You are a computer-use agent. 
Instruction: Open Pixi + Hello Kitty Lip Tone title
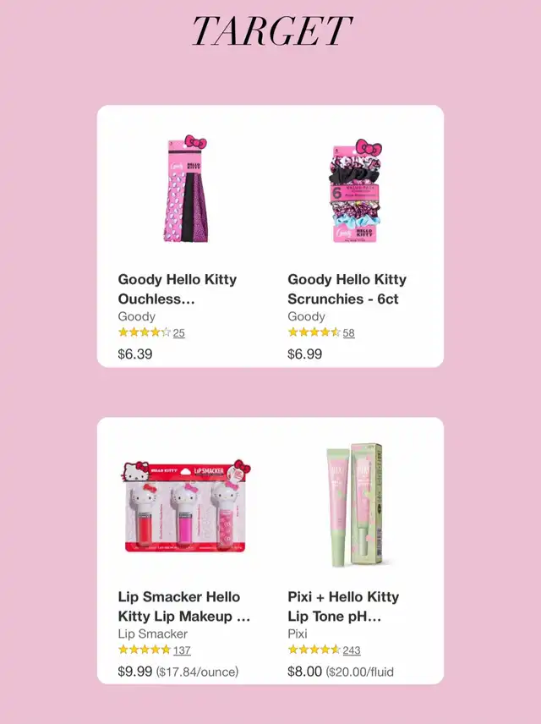(x=343, y=606)
